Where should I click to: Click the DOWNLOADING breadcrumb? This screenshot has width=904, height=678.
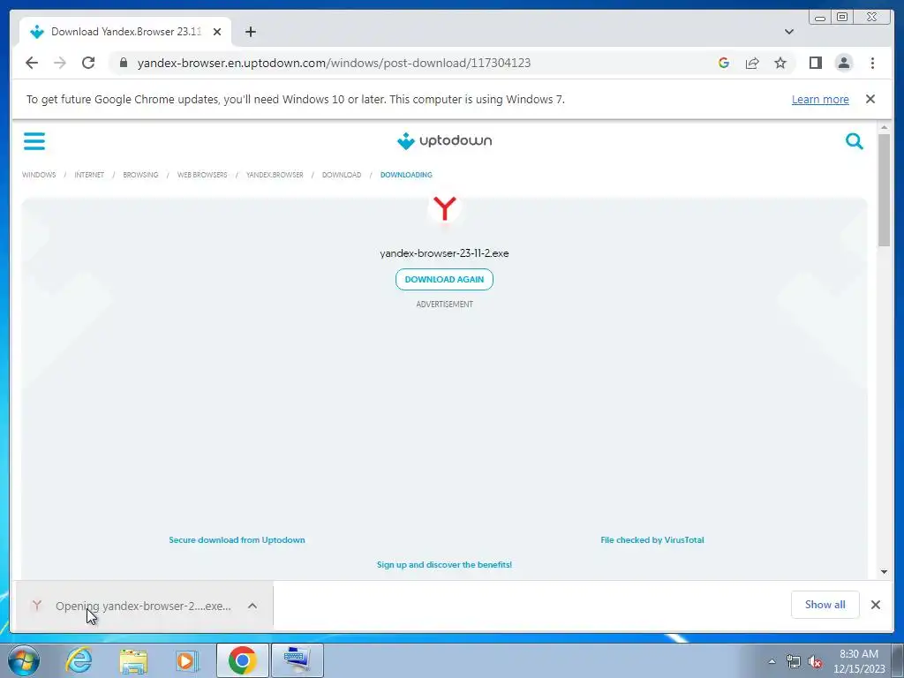tap(406, 175)
